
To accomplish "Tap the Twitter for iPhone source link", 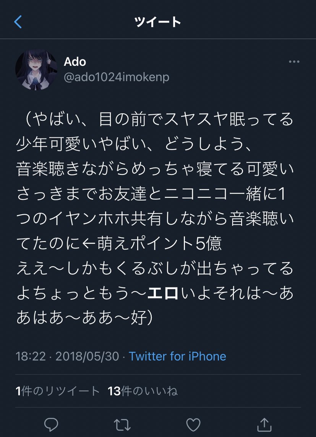I will (177, 356).
